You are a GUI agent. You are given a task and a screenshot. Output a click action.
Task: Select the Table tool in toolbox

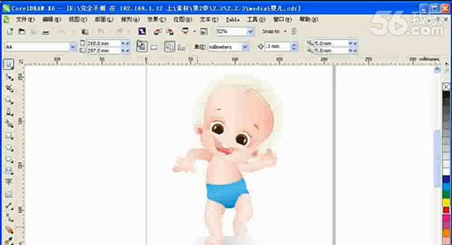click(8, 194)
